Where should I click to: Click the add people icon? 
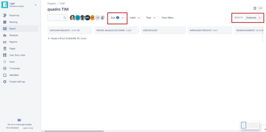(x=103, y=18)
